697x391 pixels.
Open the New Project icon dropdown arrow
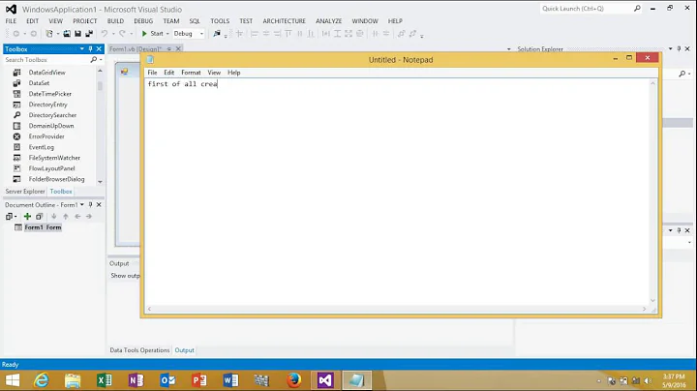tap(58, 34)
